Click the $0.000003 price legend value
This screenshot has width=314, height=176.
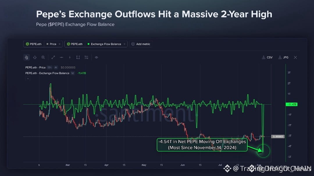click(68, 67)
